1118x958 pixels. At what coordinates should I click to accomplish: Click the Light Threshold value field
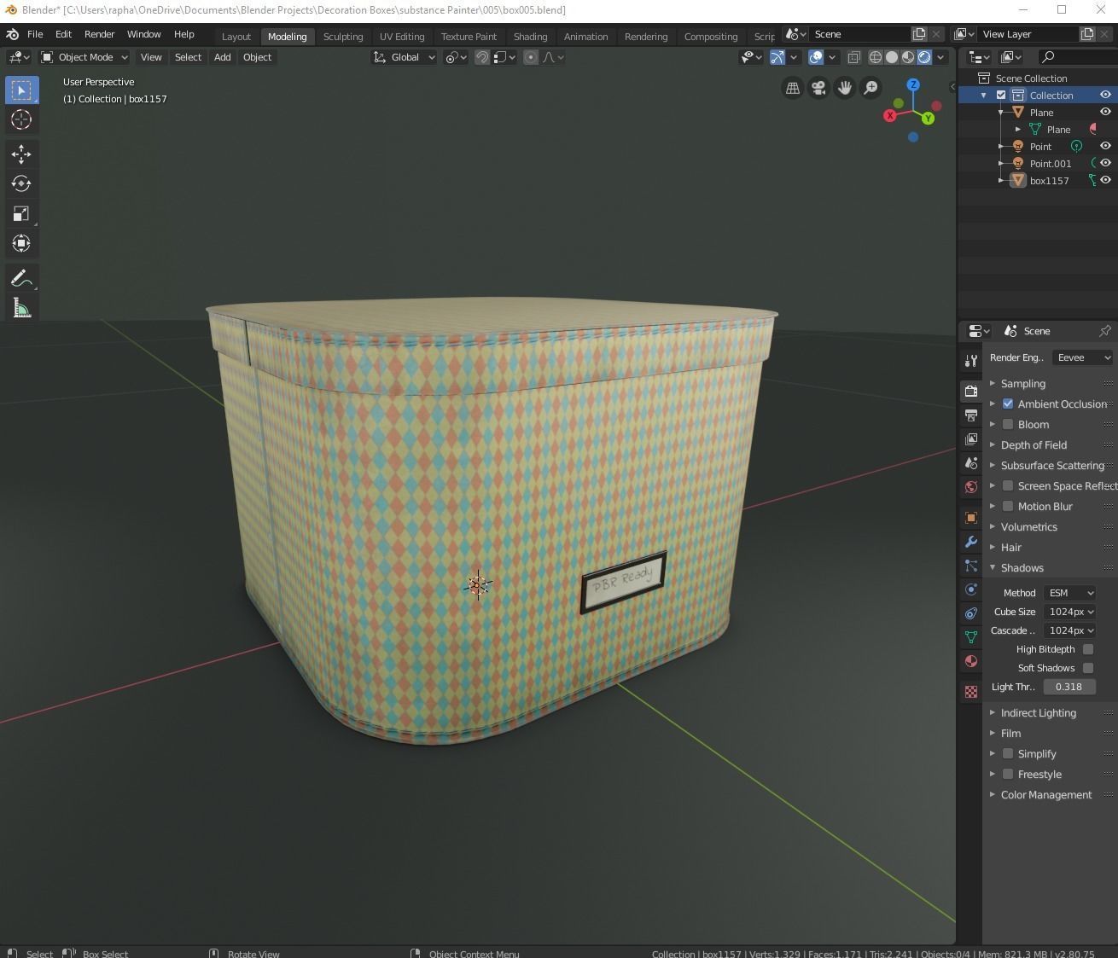click(1069, 687)
